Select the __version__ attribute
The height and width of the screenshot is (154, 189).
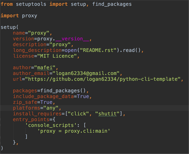click(72, 39)
